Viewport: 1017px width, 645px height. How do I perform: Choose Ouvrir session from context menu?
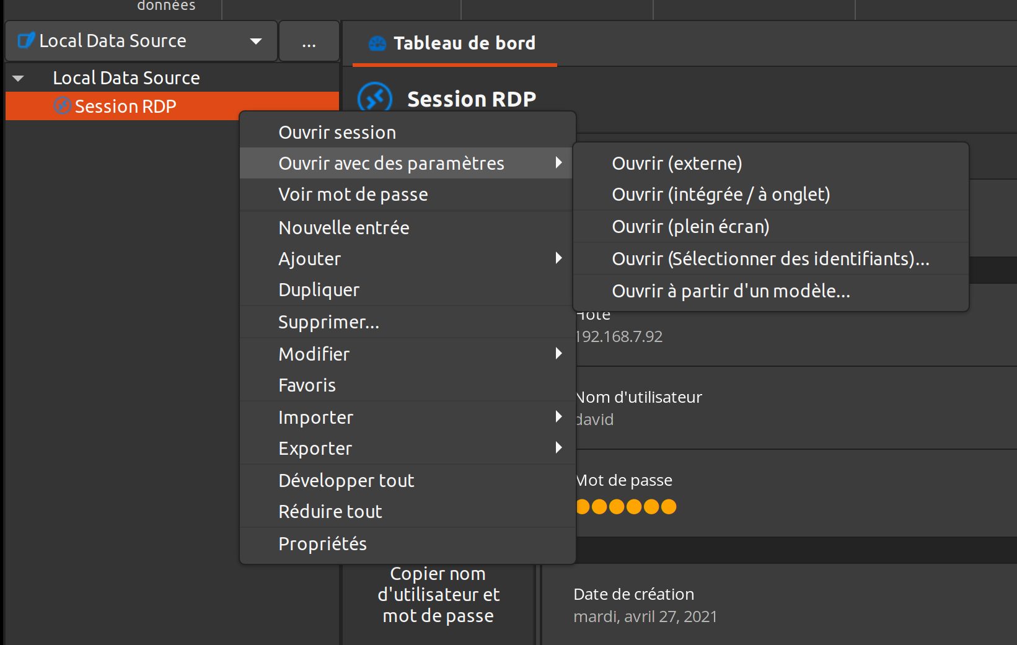337,133
